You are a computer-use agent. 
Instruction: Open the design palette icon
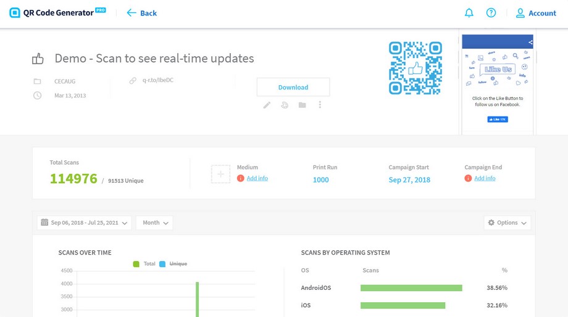click(x=285, y=105)
